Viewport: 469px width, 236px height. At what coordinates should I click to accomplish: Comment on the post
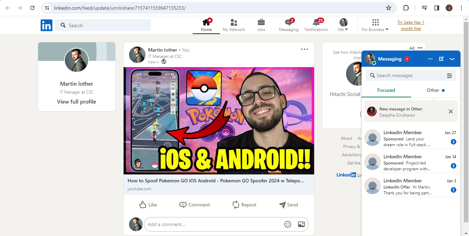(194, 205)
